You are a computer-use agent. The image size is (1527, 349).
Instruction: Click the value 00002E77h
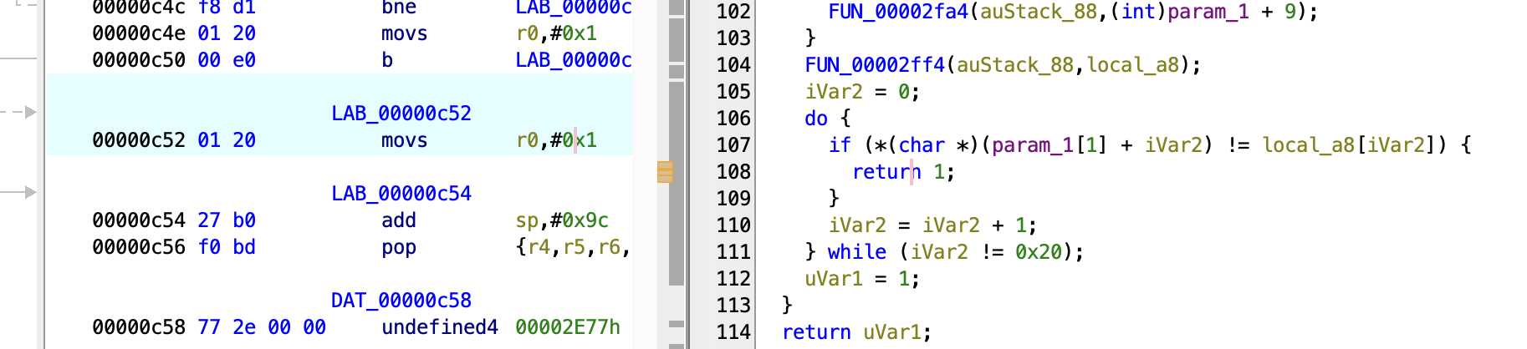(x=568, y=327)
